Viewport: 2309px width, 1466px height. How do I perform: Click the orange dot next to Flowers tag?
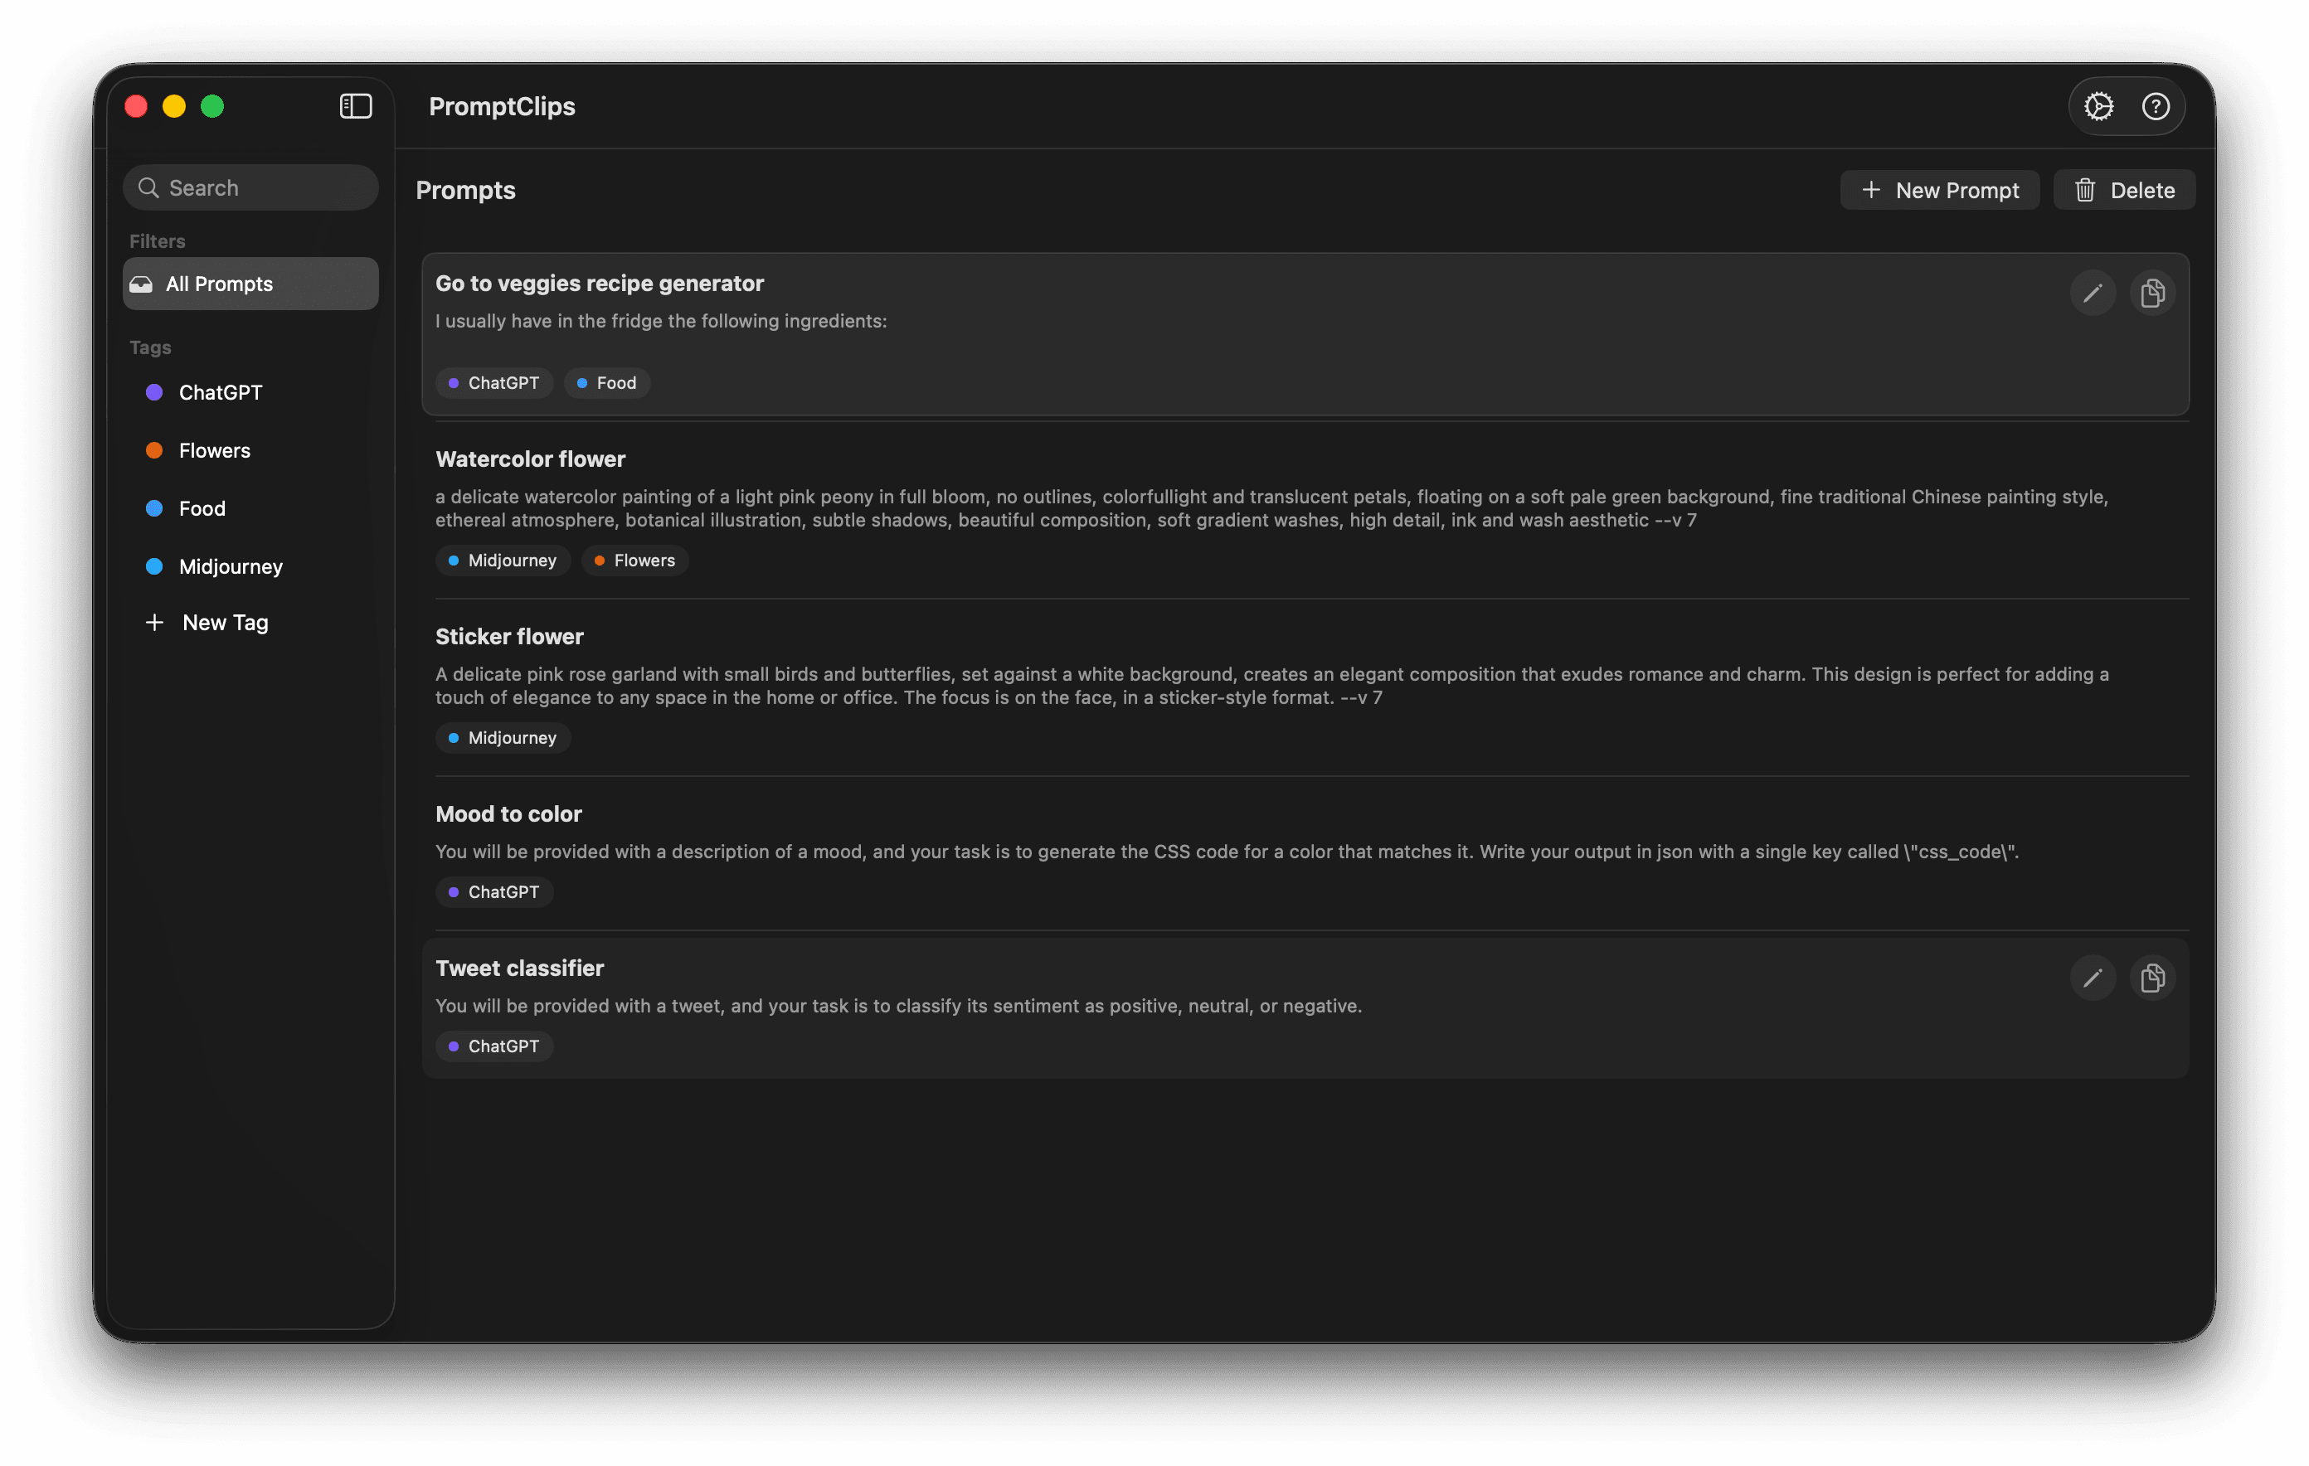point(155,449)
